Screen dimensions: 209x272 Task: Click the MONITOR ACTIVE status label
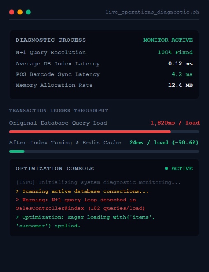click(168, 40)
